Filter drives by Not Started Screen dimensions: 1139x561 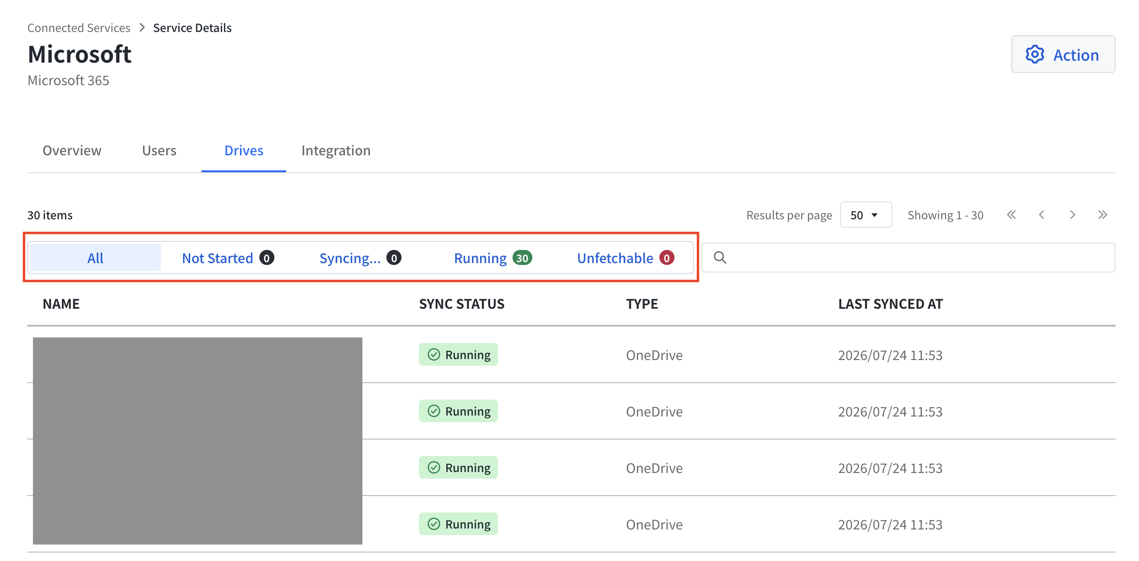(x=228, y=257)
